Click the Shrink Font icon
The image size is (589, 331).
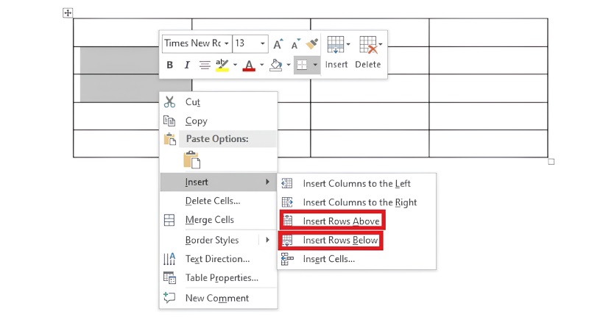click(x=296, y=44)
